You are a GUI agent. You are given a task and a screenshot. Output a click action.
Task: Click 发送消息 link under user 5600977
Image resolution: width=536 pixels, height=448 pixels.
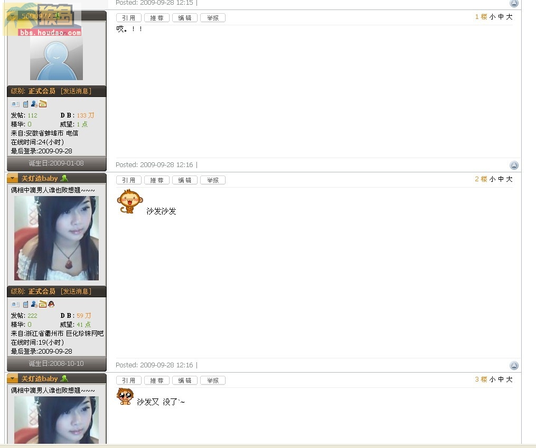[76, 91]
